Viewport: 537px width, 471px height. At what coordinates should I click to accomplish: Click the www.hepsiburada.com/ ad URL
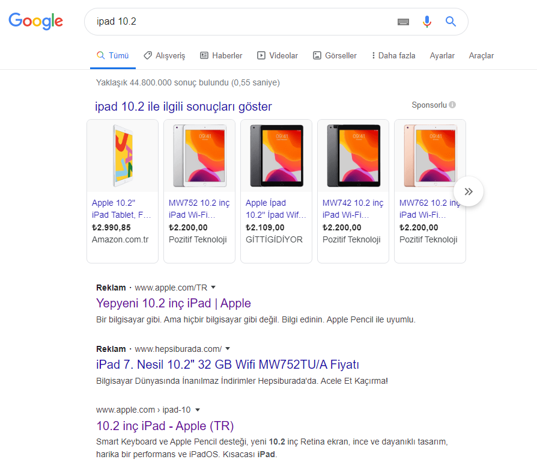click(x=178, y=349)
